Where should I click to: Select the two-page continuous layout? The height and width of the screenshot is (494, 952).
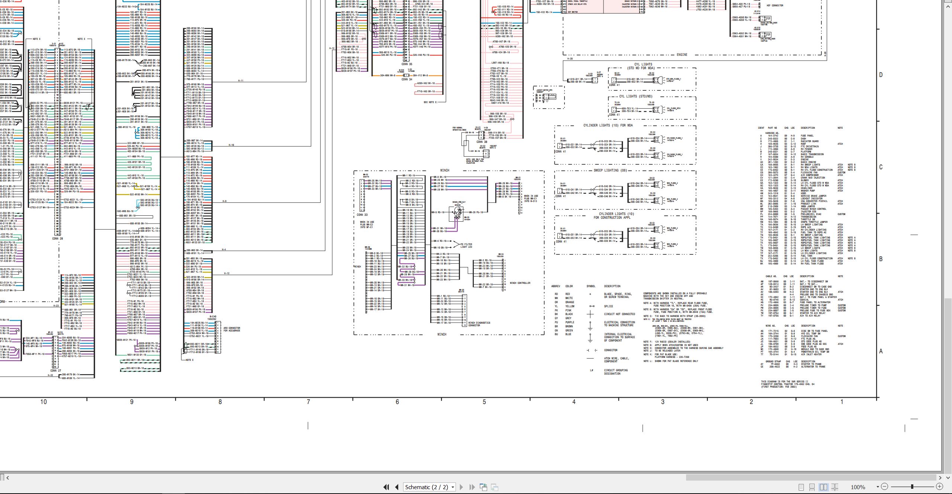click(x=834, y=487)
